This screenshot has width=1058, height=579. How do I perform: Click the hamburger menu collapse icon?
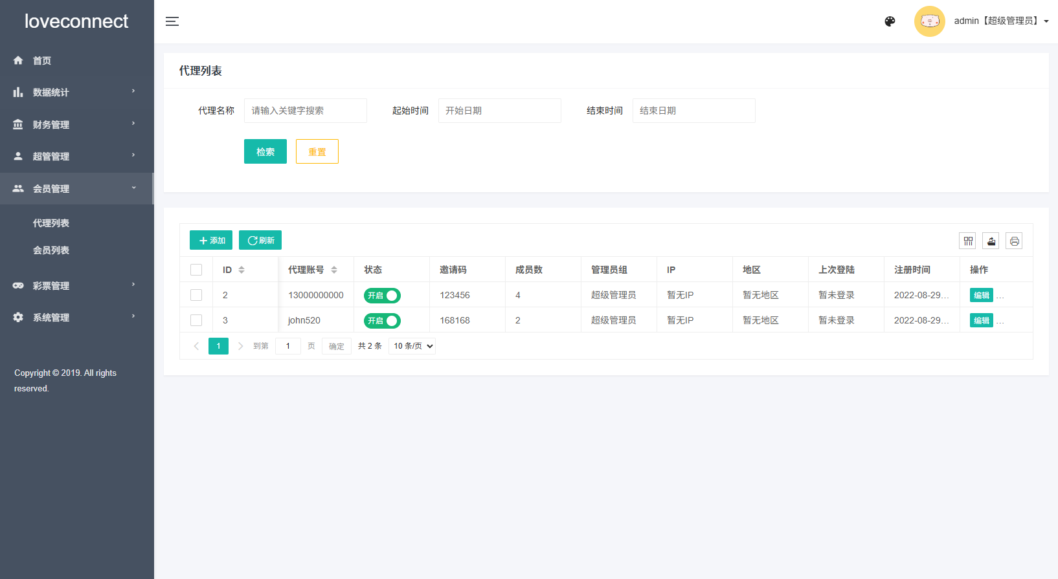(172, 21)
